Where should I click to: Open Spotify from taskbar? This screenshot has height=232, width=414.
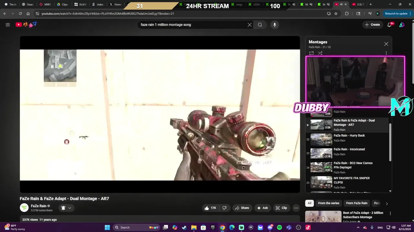[x=279, y=227]
